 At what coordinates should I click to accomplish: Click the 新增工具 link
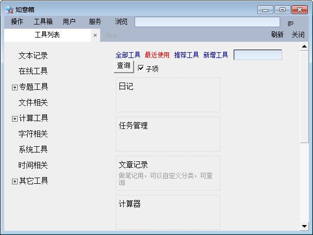click(215, 55)
